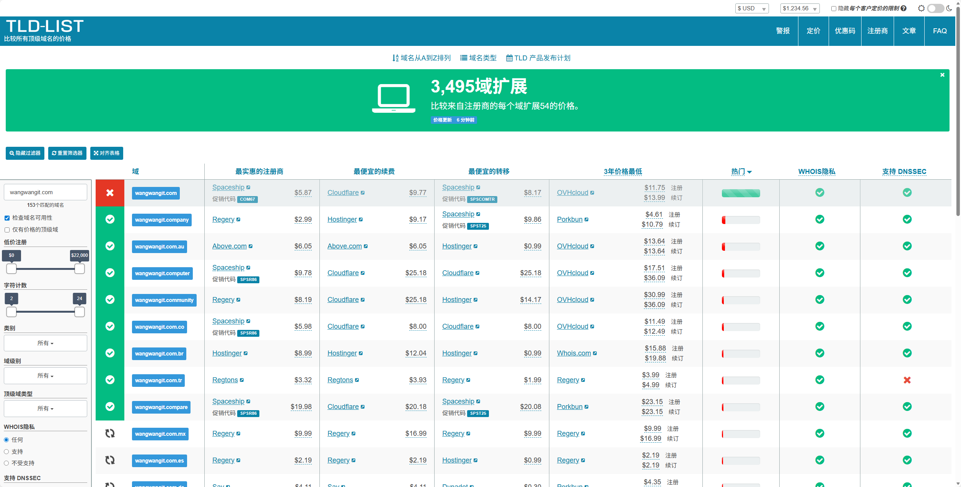This screenshot has width=961, height=487.
Task: Click the refresh icon beside wangwangit.com.mx
Action: [110, 433]
